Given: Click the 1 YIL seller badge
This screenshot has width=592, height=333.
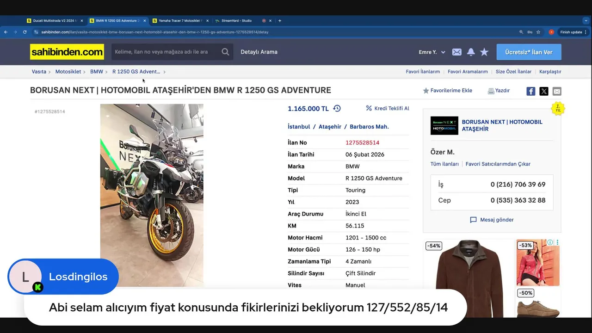Looking at the screenshot, I should (x=558, y=109).
